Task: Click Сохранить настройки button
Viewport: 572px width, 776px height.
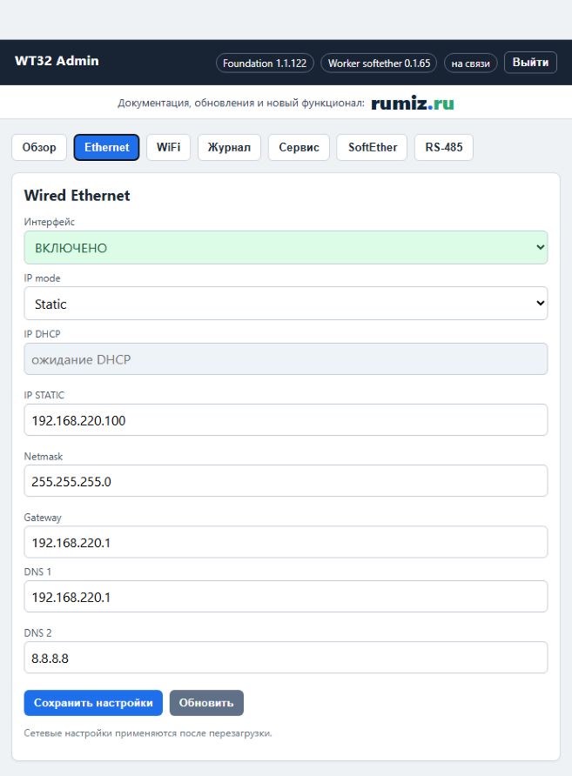Action: (93, 703)
